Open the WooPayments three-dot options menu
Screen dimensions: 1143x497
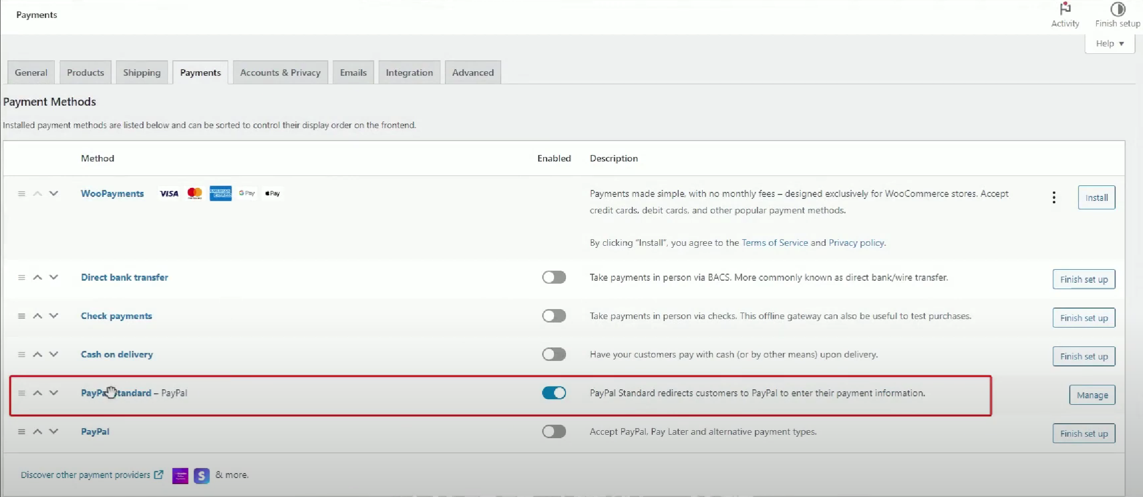[1054, 197]
